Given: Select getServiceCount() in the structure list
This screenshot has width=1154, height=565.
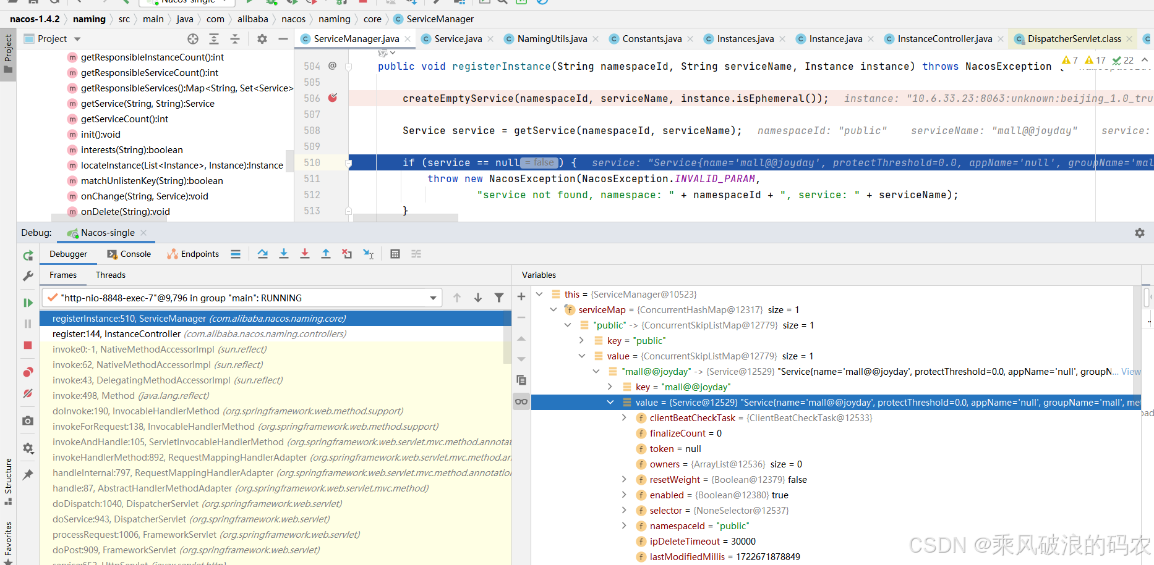Looking at the screenshot, I should tap(124, 119).
